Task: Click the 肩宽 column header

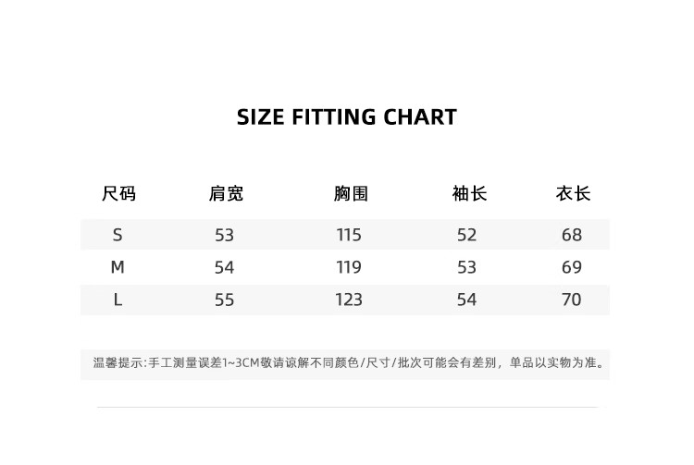Action: [226, 194]
